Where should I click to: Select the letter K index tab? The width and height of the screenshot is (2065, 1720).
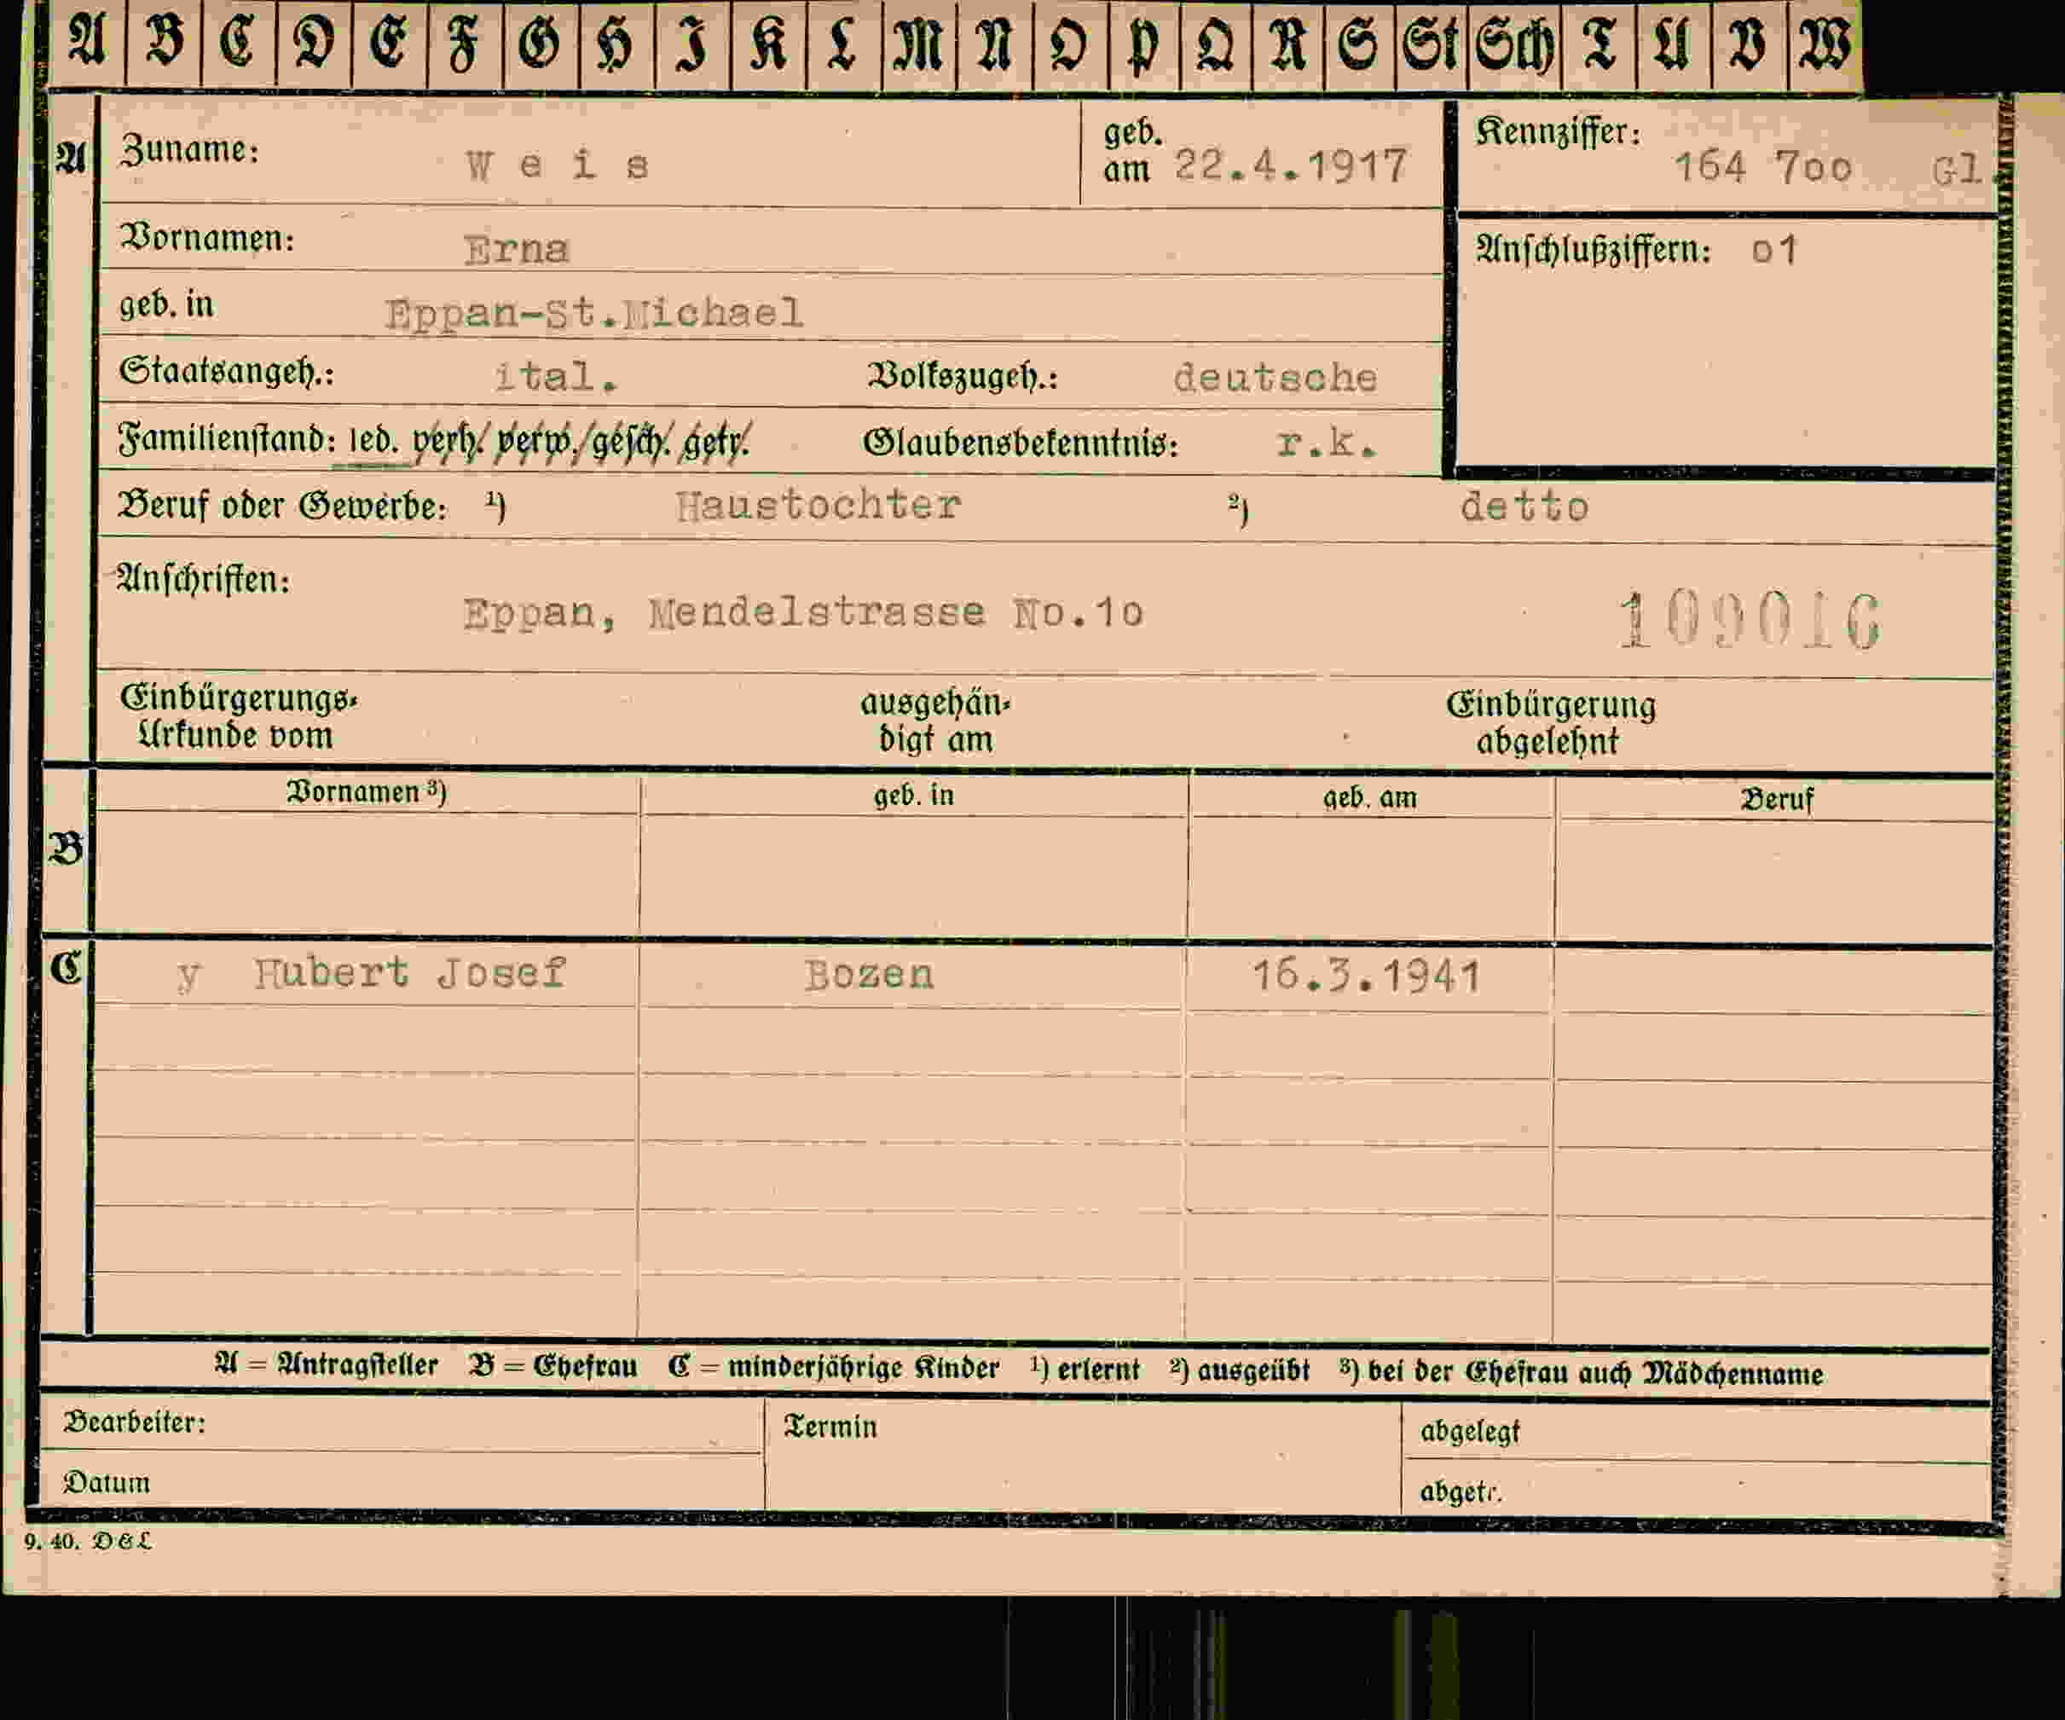tap(769, 43)
